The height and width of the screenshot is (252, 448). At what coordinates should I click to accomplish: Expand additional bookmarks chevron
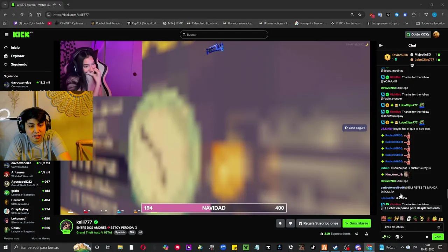[x=406, y=23]
